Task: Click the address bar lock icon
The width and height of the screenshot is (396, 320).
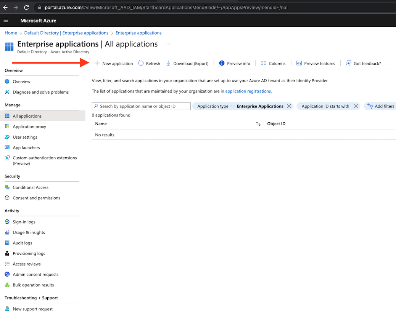Action: point(39,8)
